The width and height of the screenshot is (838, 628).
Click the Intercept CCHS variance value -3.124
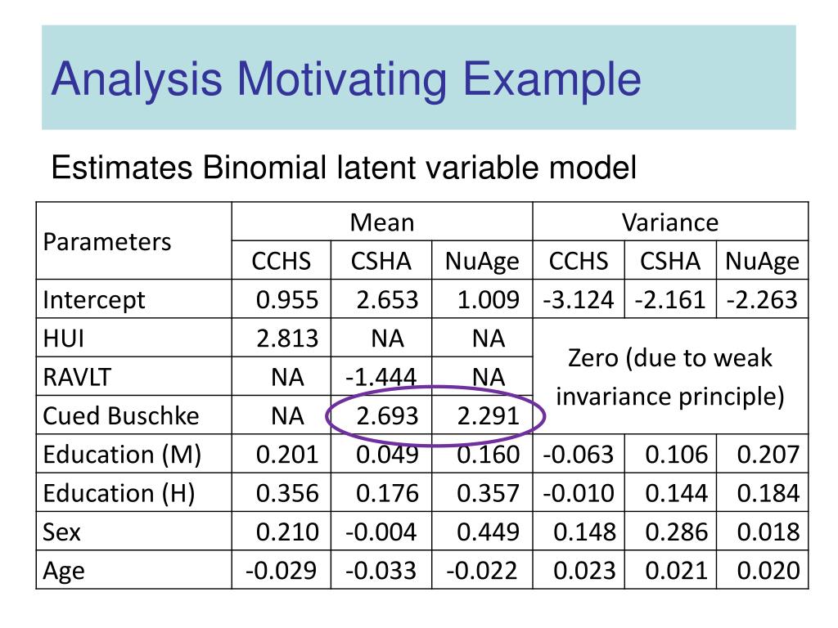[579, 299]
